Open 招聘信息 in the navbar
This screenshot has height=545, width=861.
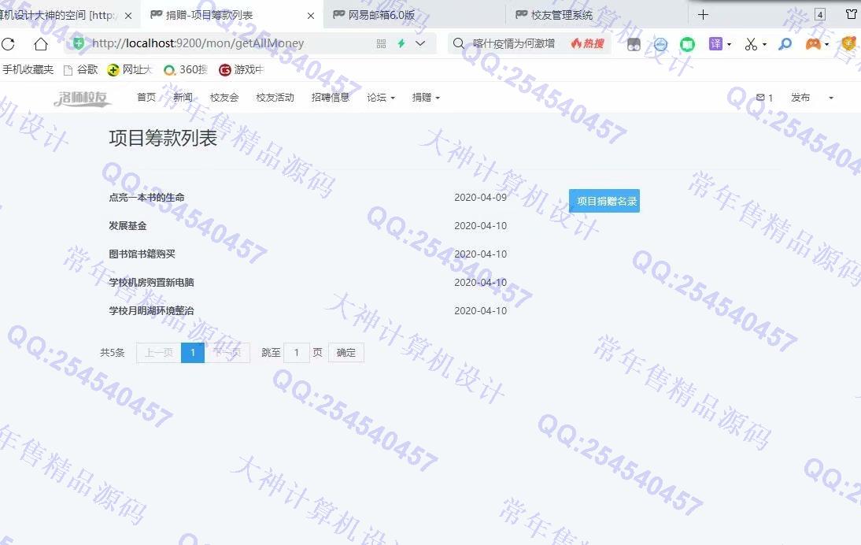point(330,97)
